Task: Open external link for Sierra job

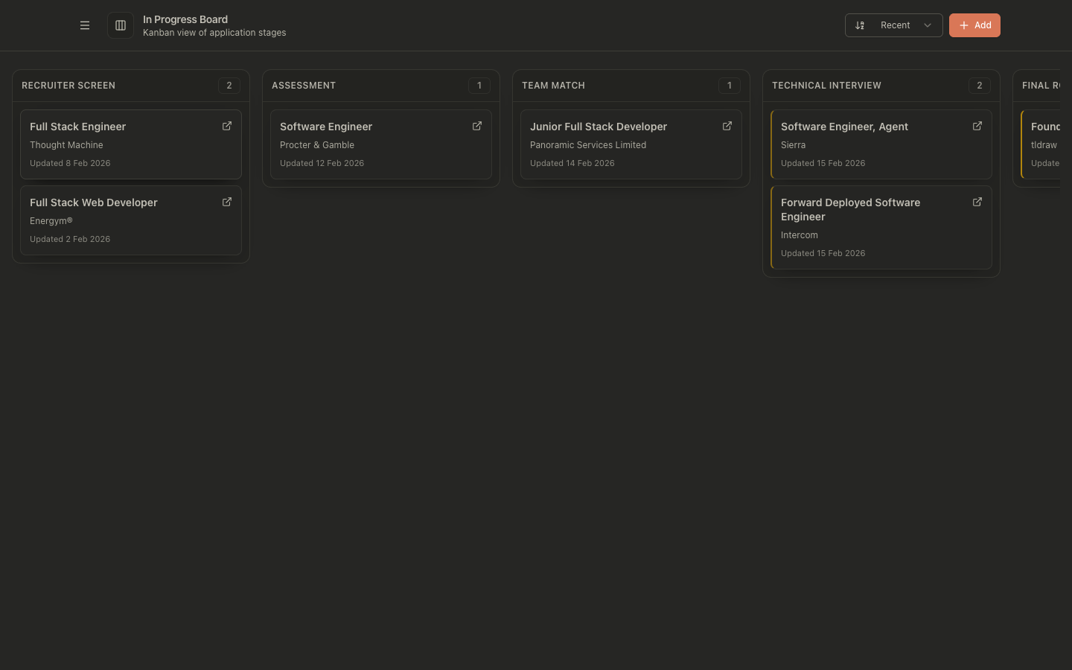Action: pyautogui.click(x=977, y=127)
